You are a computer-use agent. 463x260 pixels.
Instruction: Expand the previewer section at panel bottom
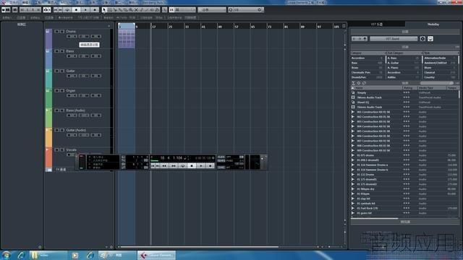click(x=405, y=222)
